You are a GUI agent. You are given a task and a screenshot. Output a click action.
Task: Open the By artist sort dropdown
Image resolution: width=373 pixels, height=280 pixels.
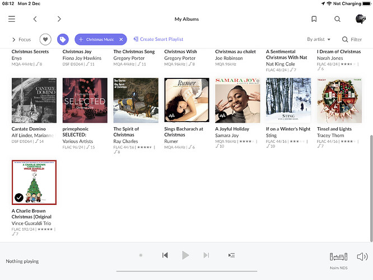tap(319, 39)
